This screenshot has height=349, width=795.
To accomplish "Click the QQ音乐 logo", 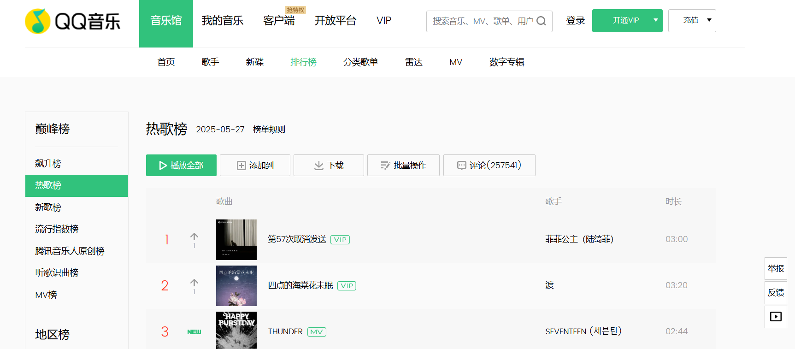I will tap(72, 21).
